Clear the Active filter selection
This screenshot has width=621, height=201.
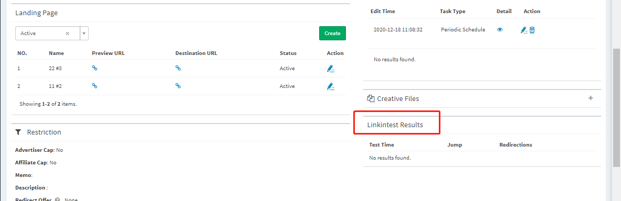[x=67, y=33]
